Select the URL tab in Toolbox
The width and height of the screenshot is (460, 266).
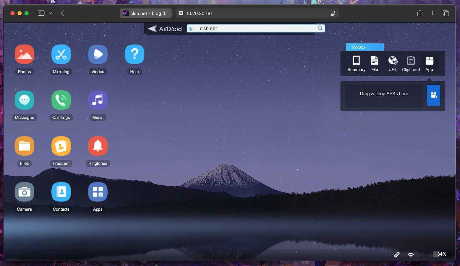tap(393, 64)
